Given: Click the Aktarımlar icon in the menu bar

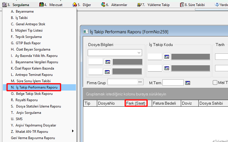Looking at the screenshot, I should tap(103, 5).
